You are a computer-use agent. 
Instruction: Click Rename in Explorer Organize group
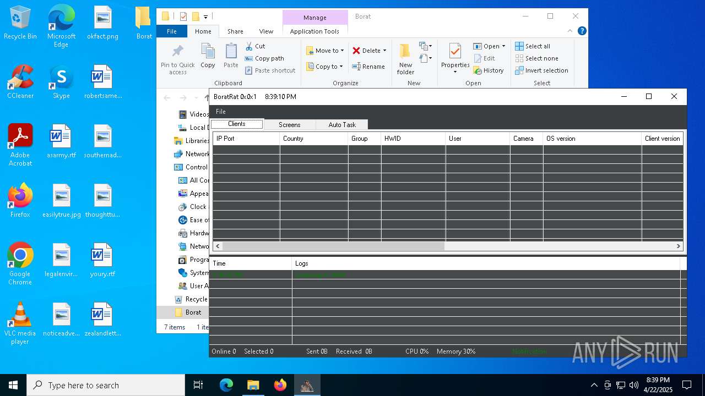pyautogui.click(x=368, y=67)
